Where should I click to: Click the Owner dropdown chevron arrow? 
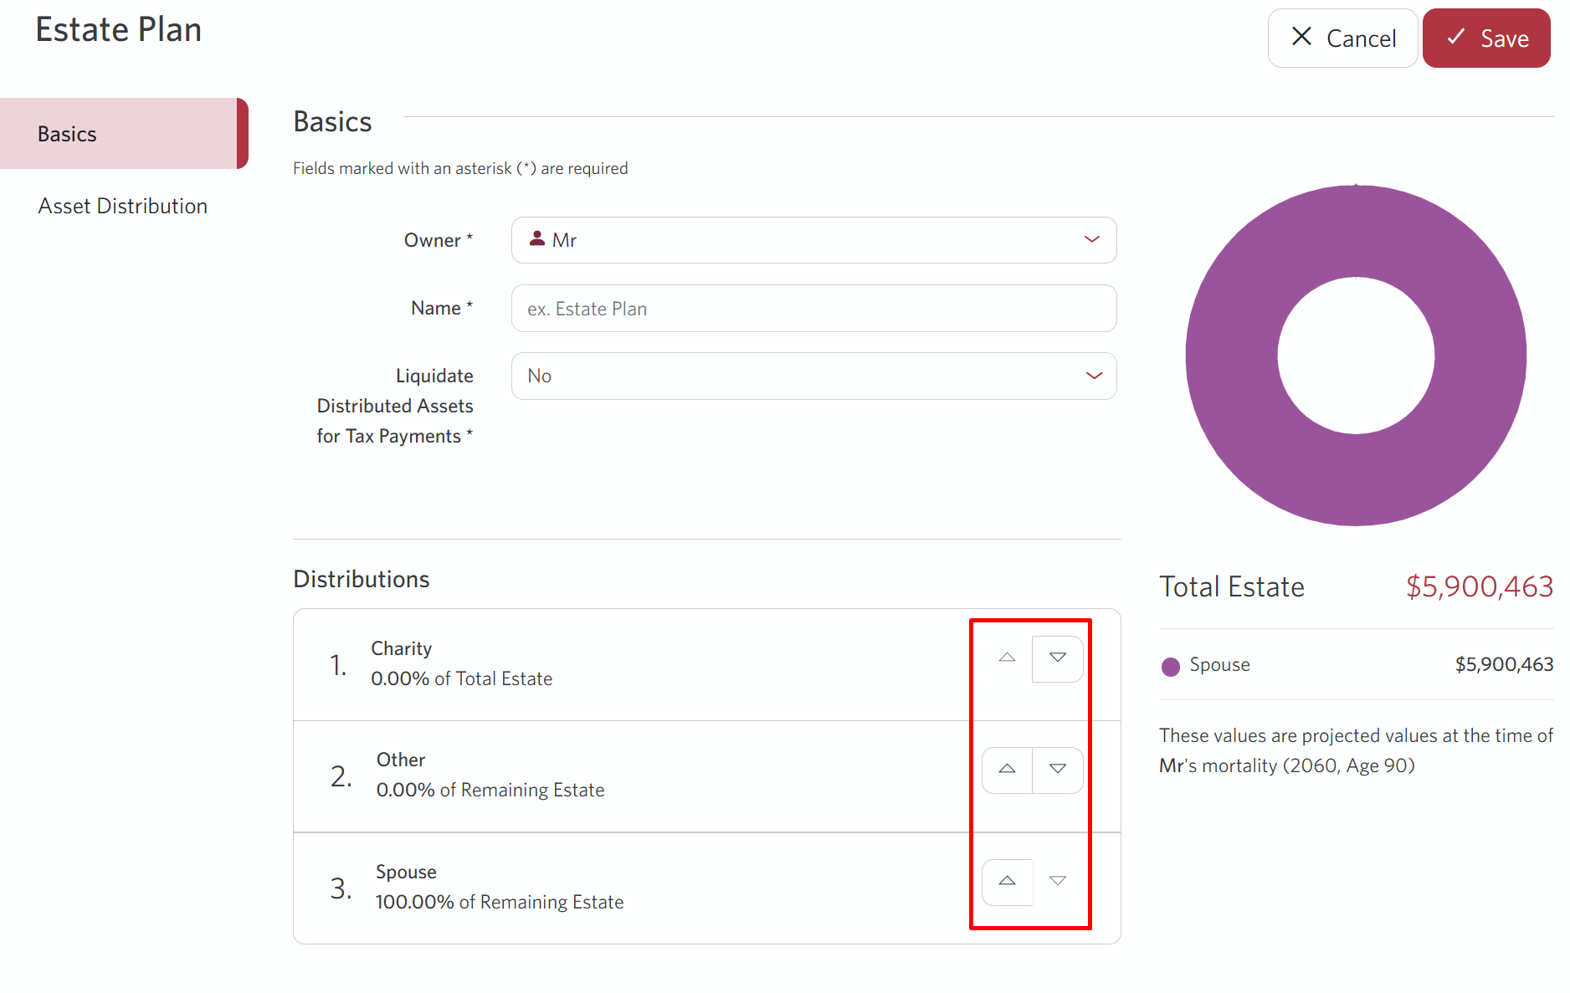click(x=1091, y=240)
